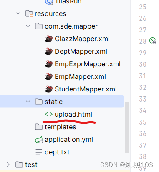Select the com.sde.mapper package label
This screenshot has height=172, width=159.
point(71,26)
